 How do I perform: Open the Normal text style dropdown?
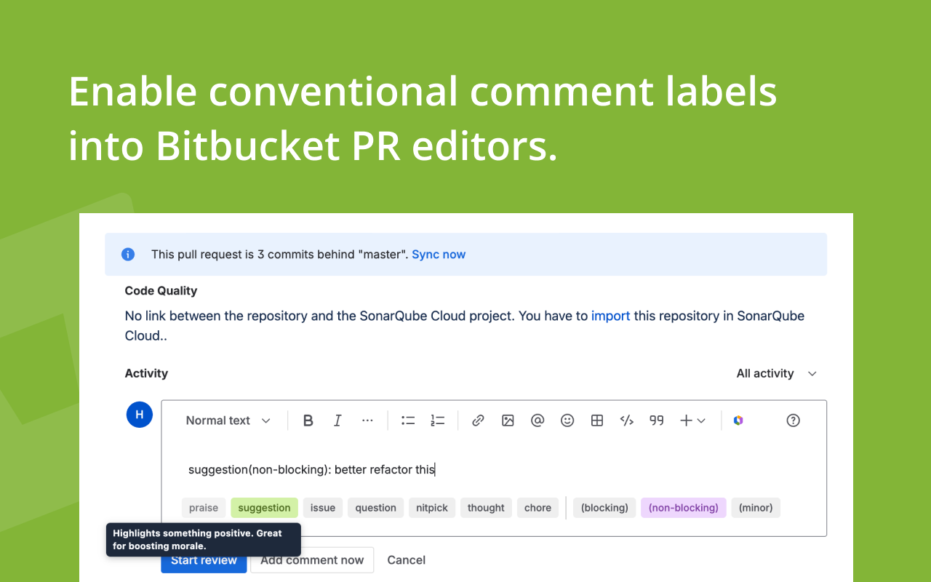(227, 420)
